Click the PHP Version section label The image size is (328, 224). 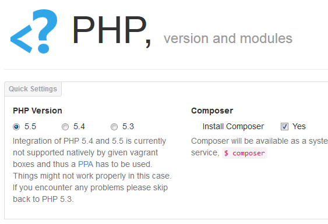point(37,111)
